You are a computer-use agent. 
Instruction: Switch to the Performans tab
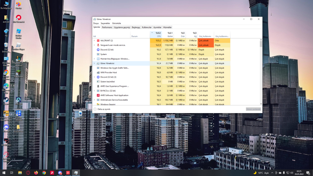pyautogui.click(x=107, y=28)
